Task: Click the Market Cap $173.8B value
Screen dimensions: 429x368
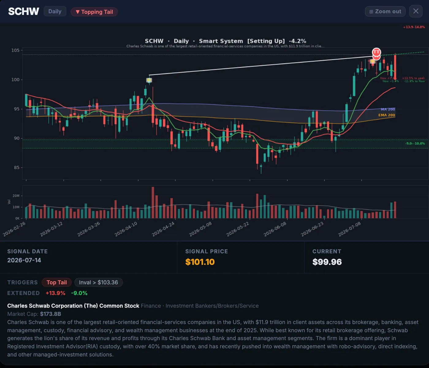Action: [51, 314]
